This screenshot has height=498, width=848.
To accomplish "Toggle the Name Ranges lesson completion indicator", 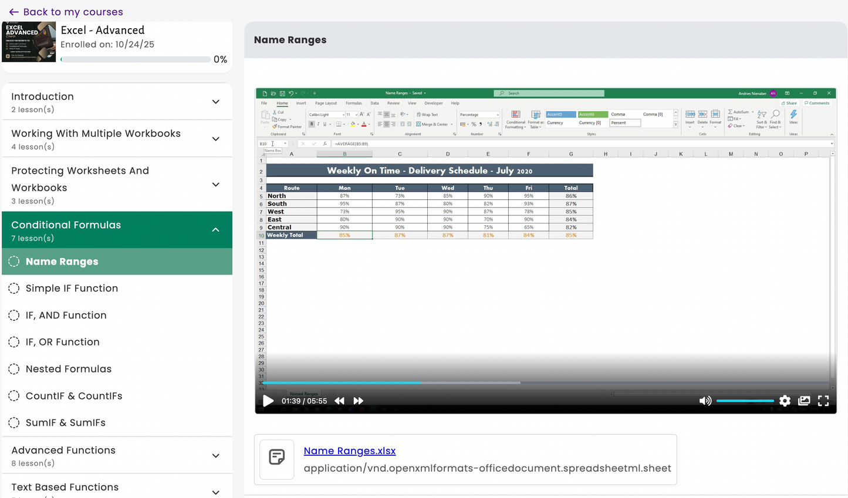I will pyautogui.click(x=14, y=262).
